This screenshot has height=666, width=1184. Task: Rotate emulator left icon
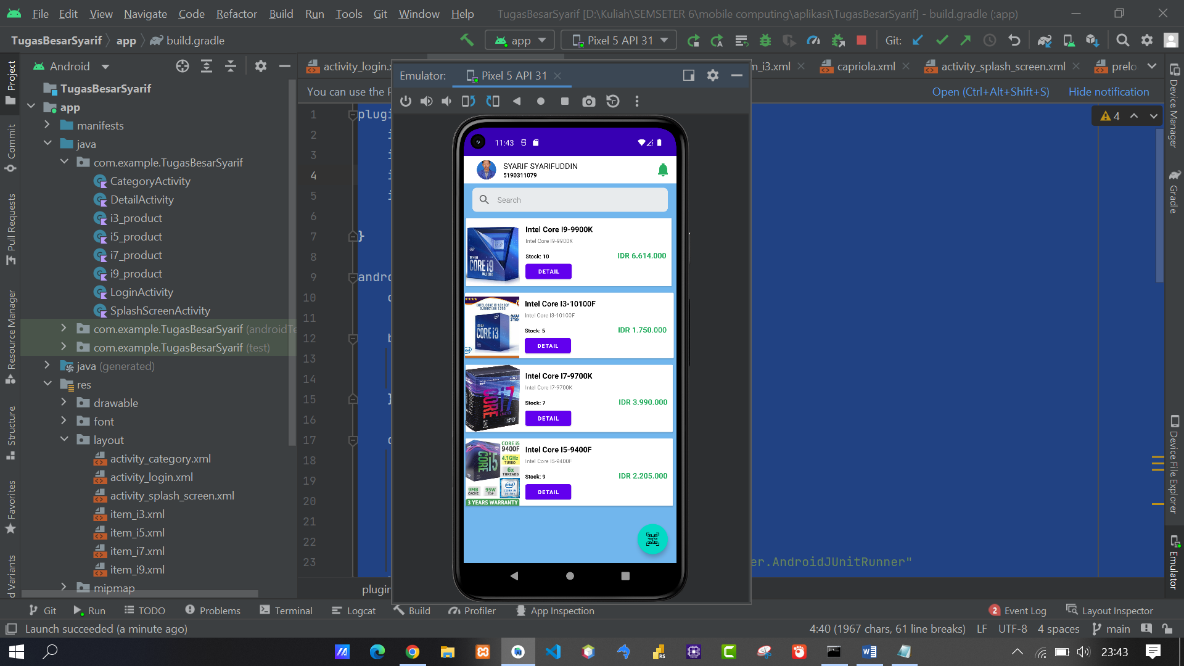(469, 101)
